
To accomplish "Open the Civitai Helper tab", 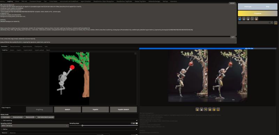I will coord(54,1).
